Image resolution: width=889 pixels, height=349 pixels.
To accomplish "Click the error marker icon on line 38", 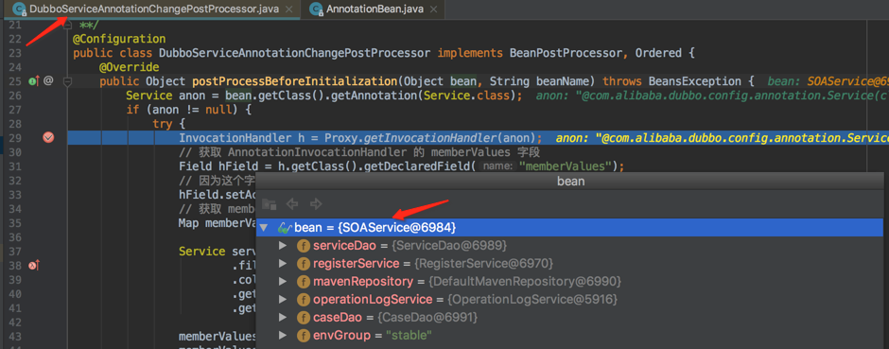I will click(33, 265).
